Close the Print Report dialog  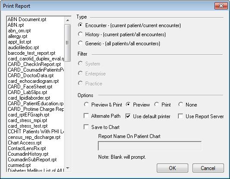coord(221,6)
